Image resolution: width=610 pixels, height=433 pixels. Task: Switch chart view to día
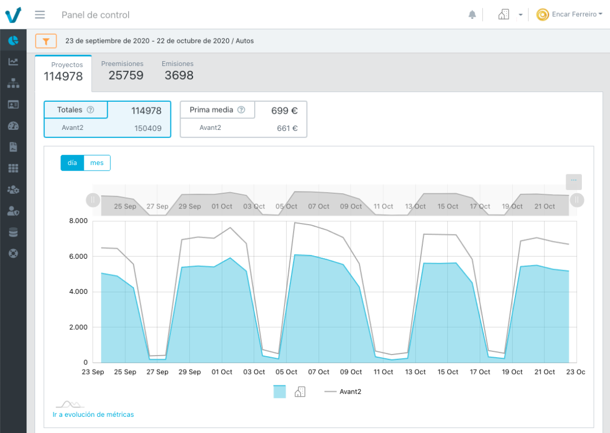pyautogui.click(x=72, y=163)
